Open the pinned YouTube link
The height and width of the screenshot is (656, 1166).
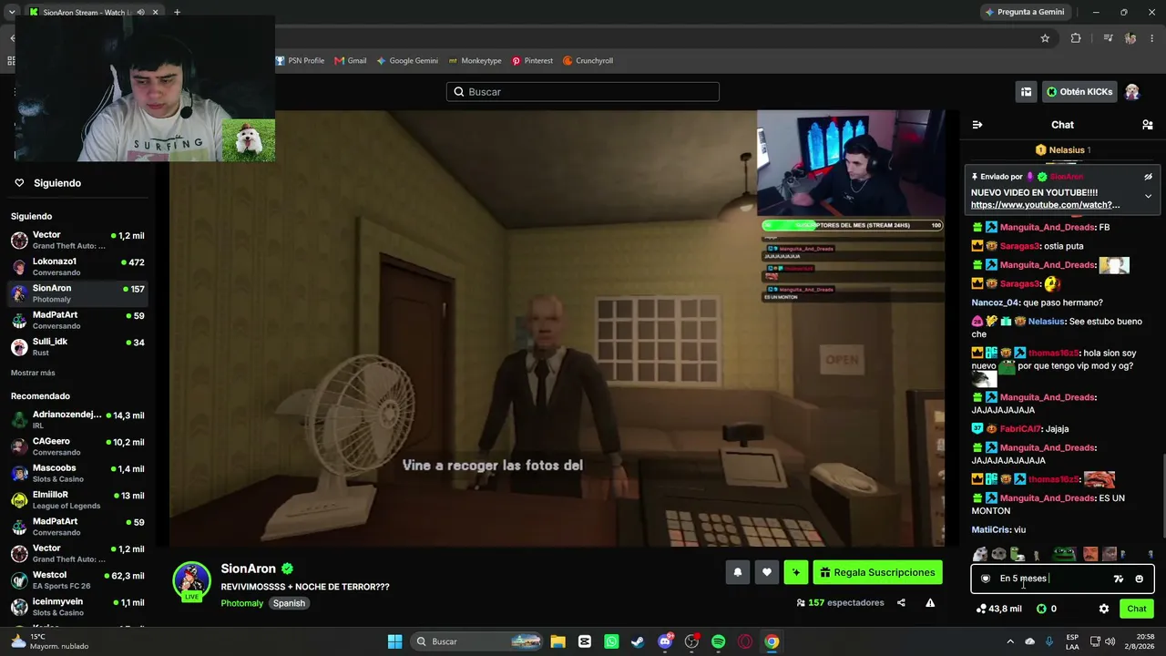tap(1045, 205)
